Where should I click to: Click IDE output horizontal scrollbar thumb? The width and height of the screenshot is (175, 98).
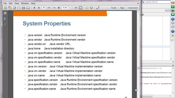click(x=147, y=96)
